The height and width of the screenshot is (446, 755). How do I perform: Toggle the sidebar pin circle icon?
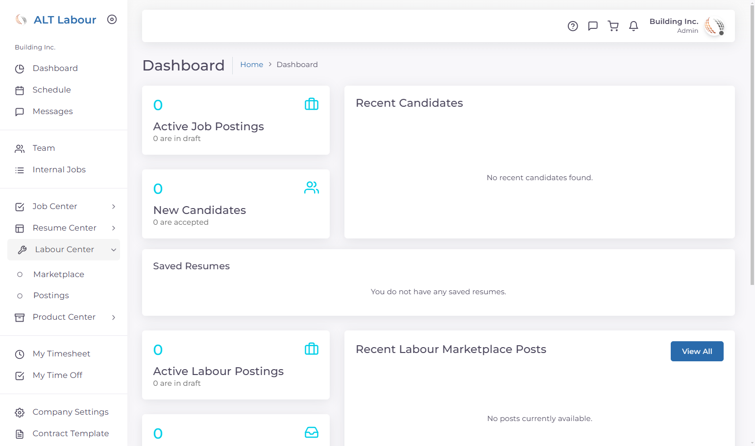[112, 20]
